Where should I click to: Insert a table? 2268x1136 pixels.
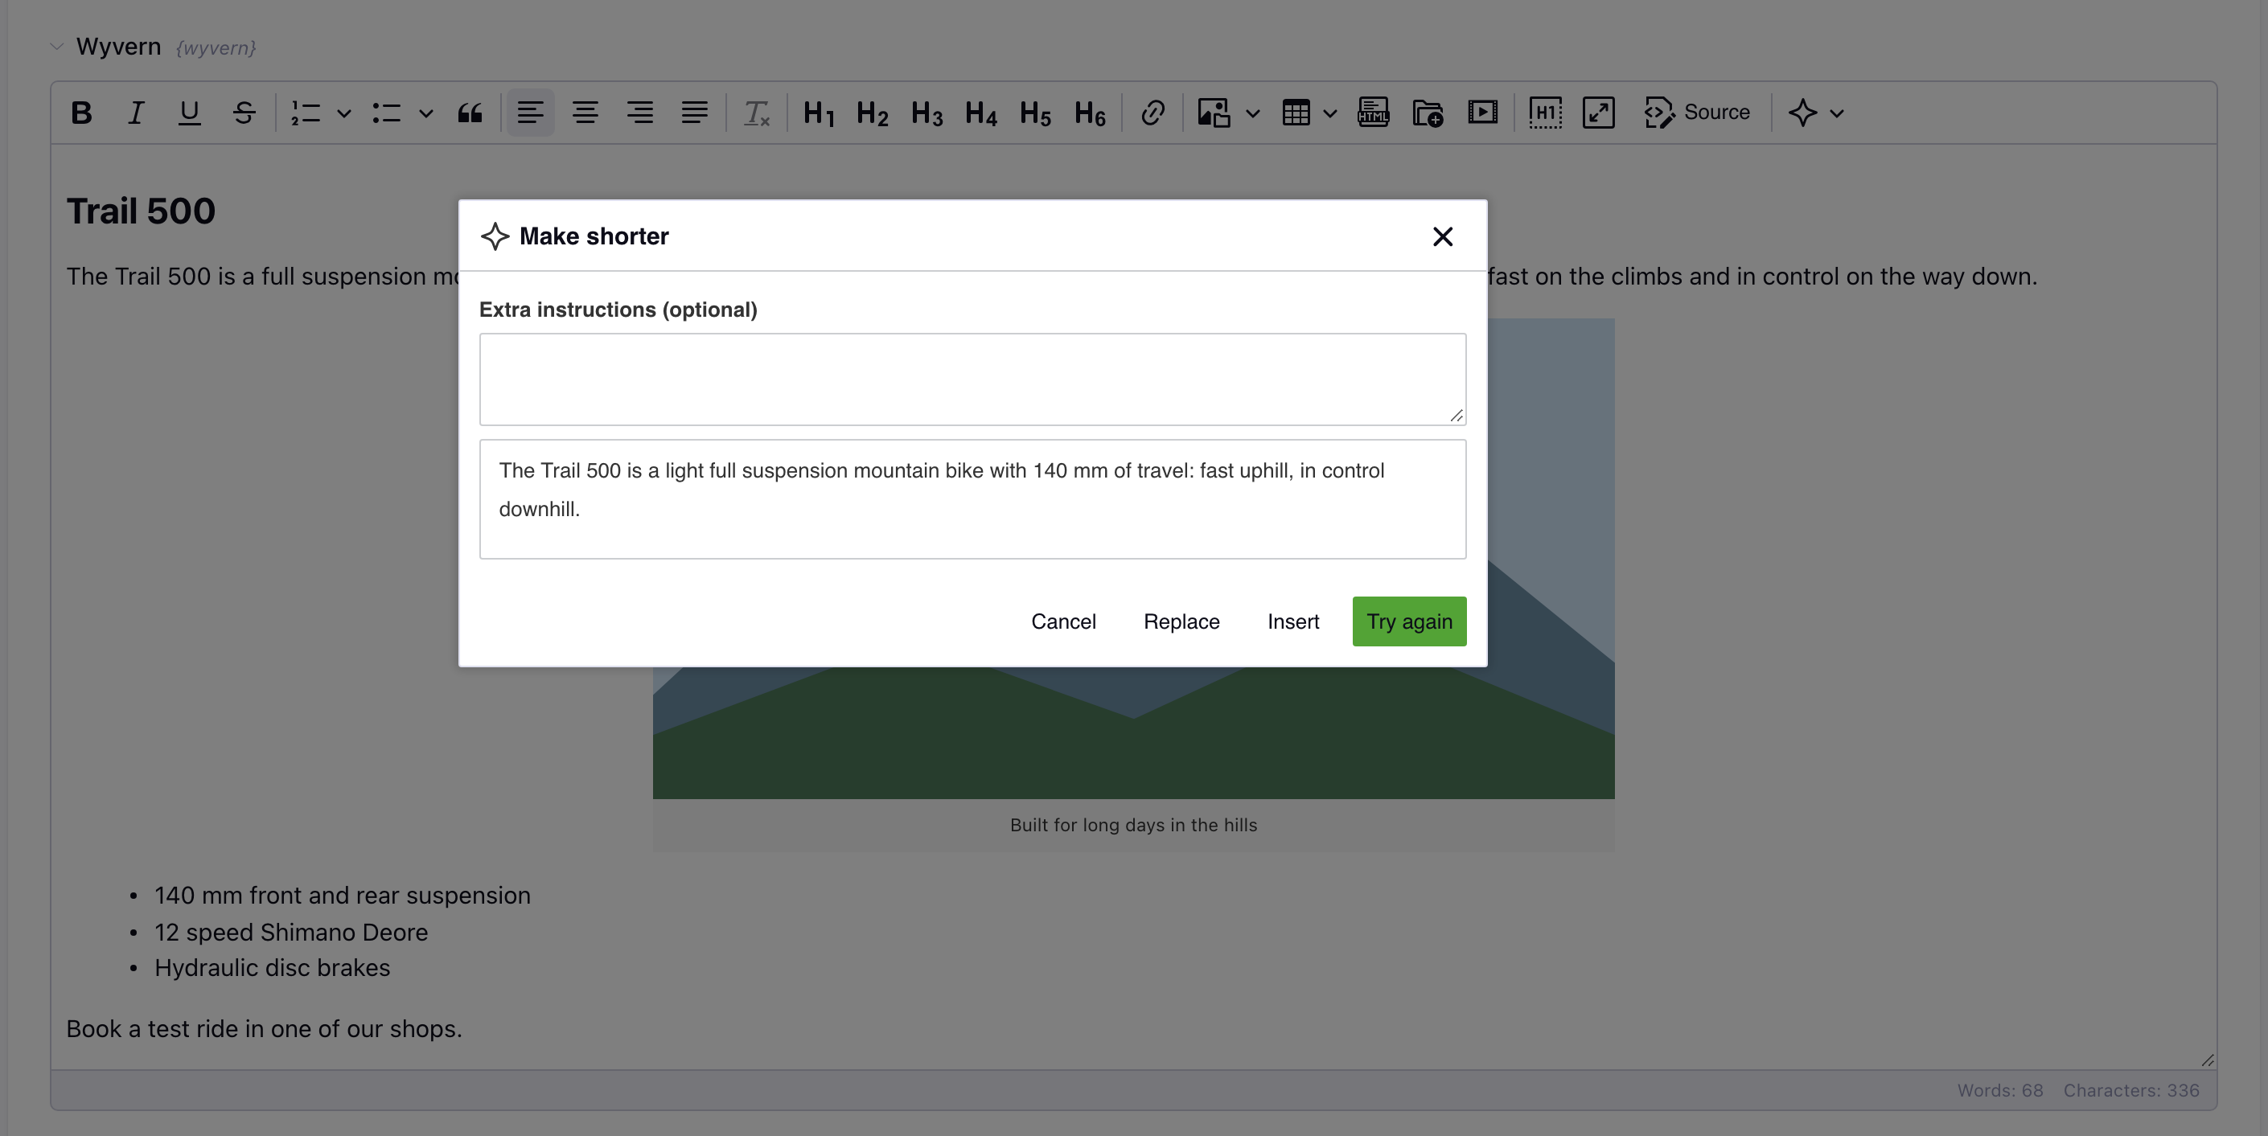click(x=1296, y=113)
